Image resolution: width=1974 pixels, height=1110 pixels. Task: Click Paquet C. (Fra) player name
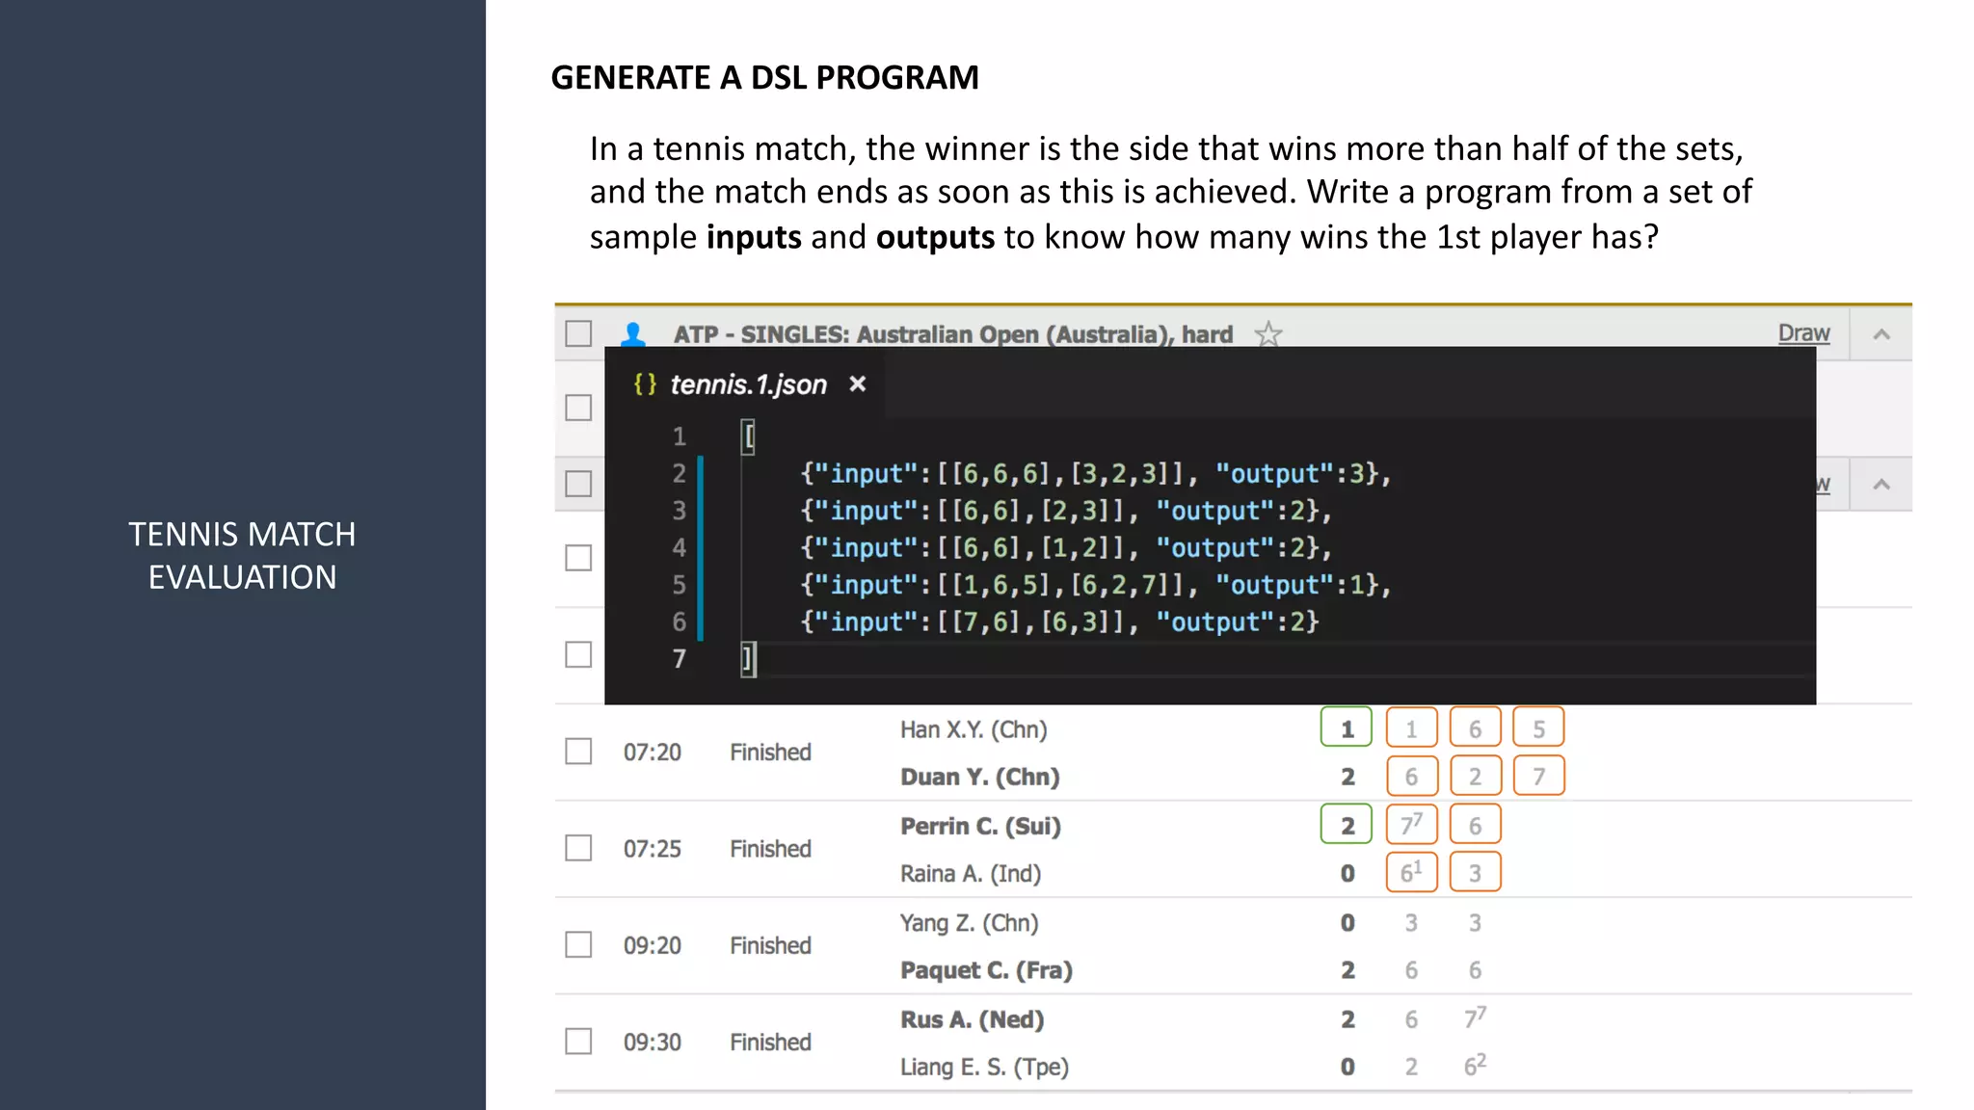pyautogui.click(x=986, y=970)
